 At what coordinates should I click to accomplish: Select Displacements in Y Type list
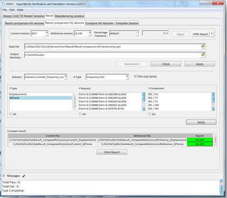click(40, 94)
